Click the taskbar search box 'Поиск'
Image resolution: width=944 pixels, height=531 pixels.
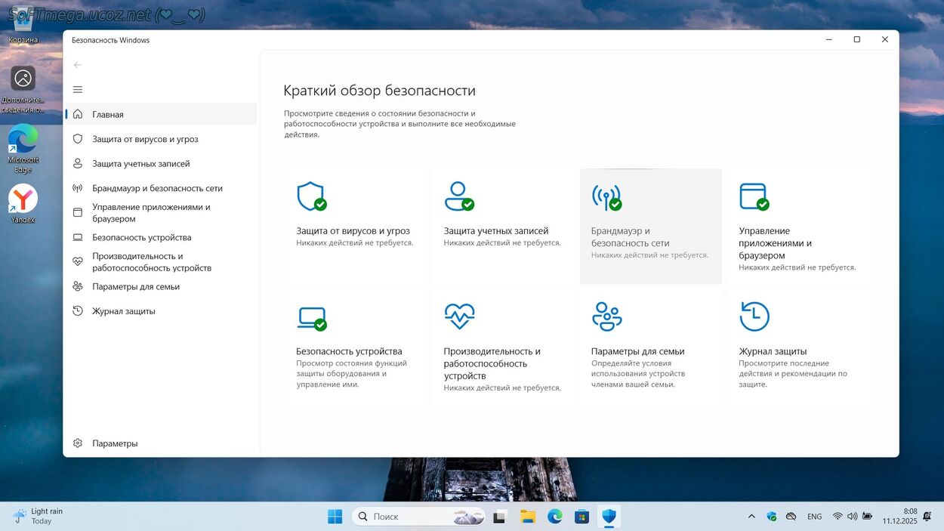point(408,517)
